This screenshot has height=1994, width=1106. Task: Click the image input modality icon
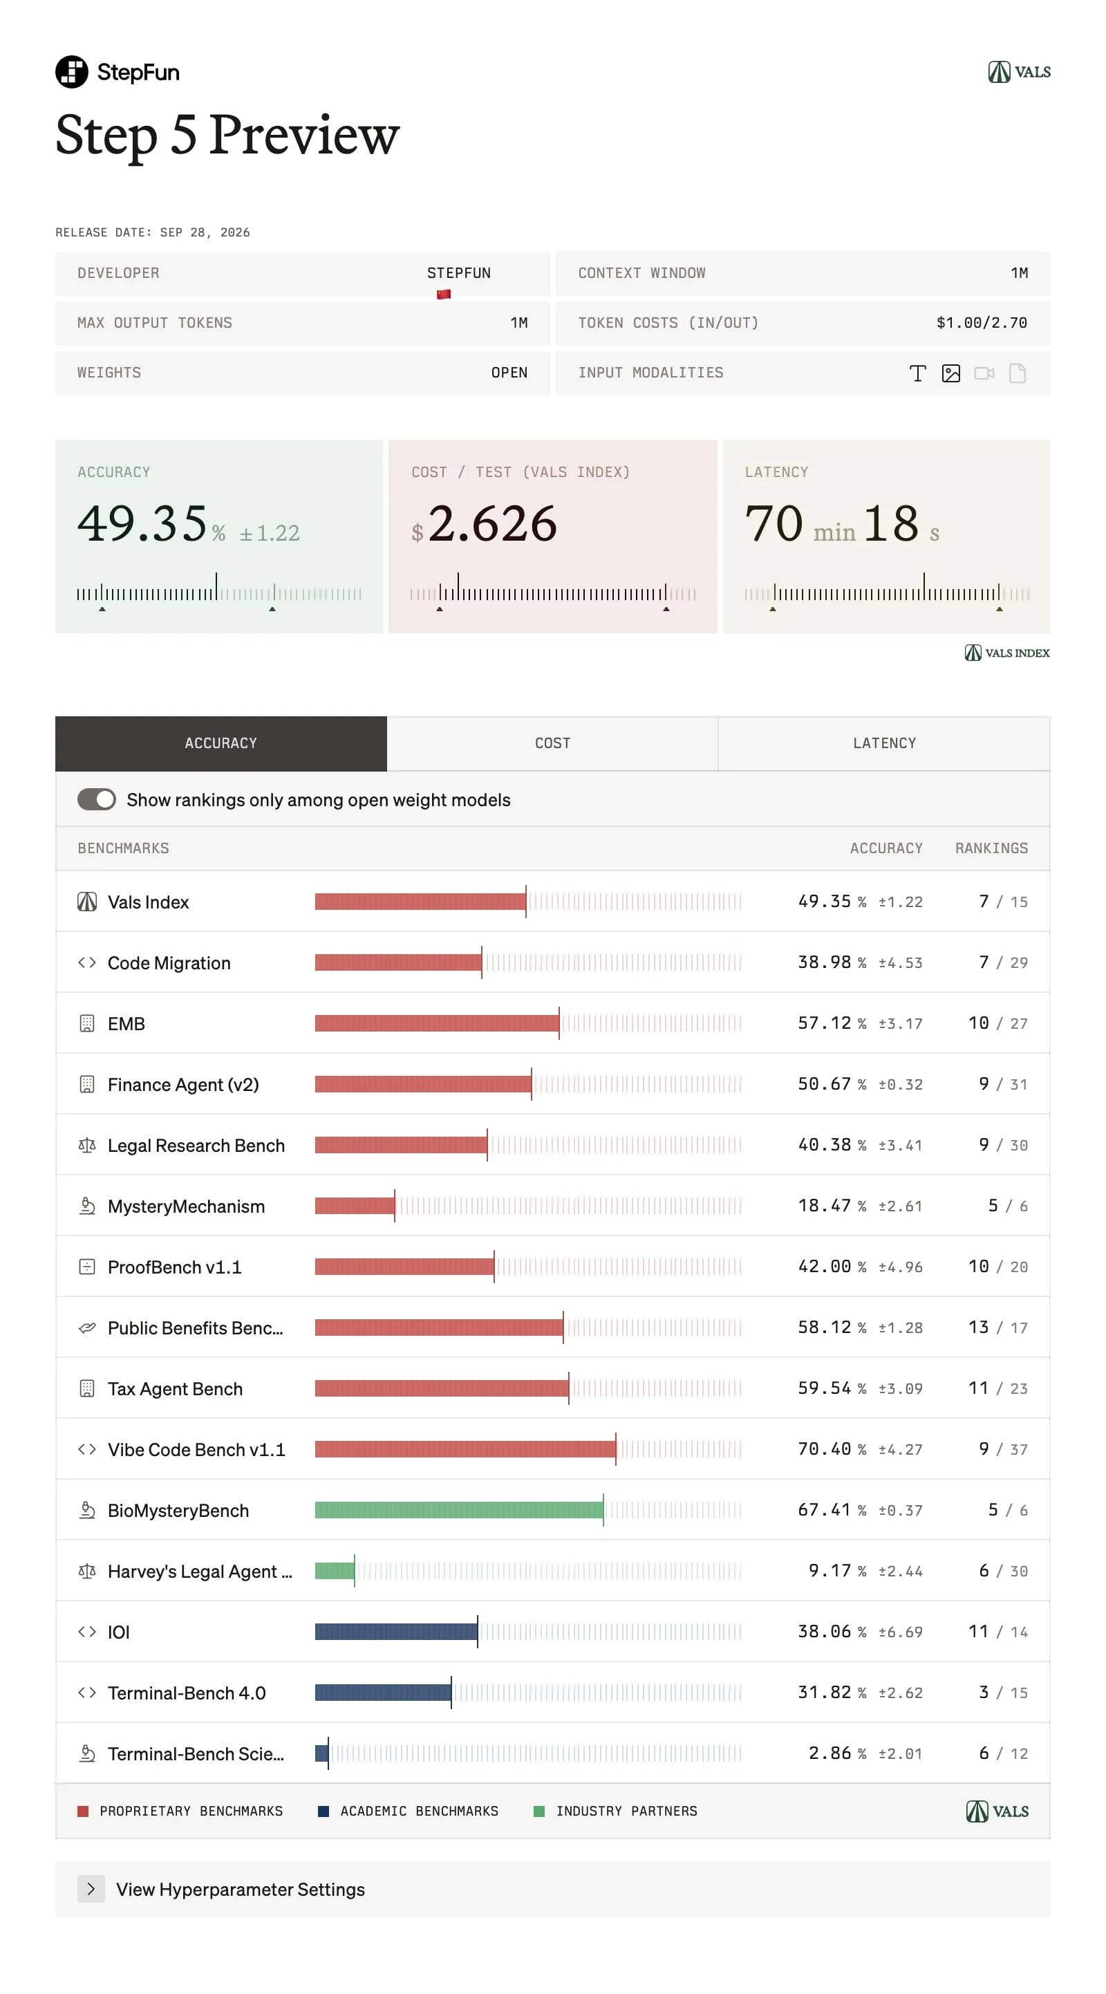click(x=950, y=374)
